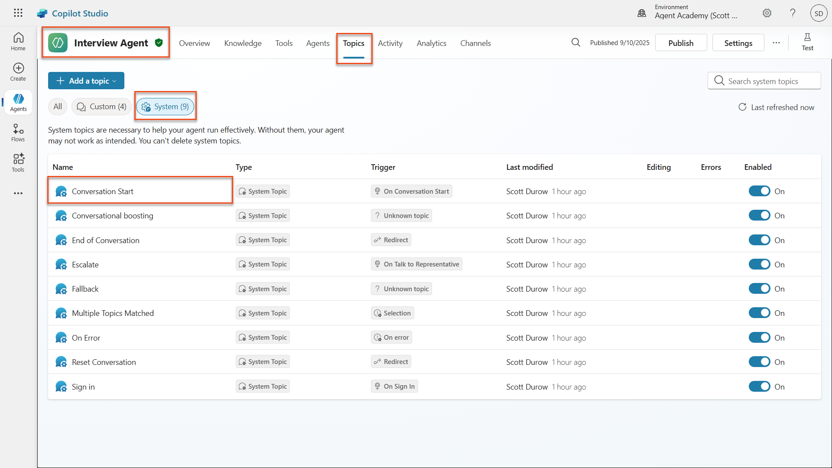The width and height of the screenshot is (832, 468).
Task: Open the Escalate system topic
Action: [85, 265]
